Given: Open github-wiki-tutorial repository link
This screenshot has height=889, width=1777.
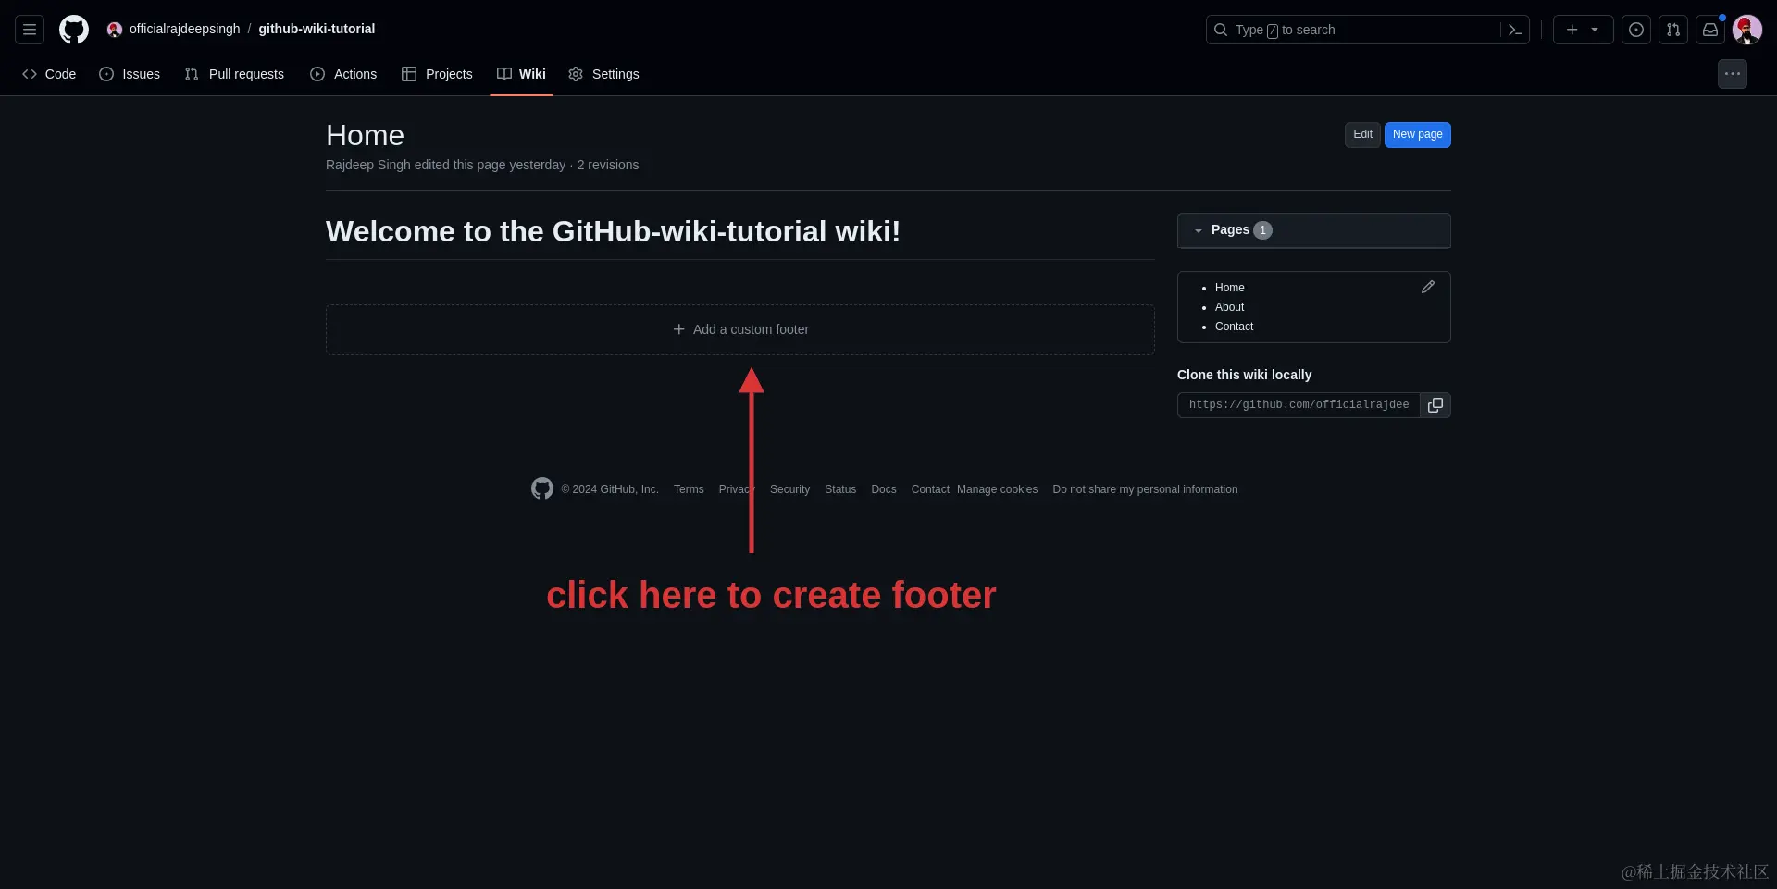Looking at the screenshot, I should click(x=317, y=29).
